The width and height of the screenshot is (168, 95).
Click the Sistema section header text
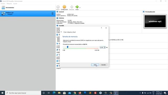click(61, 18)
